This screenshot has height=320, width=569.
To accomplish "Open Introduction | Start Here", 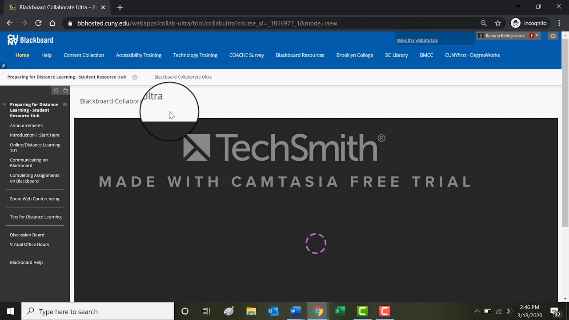I will (35, 135).
